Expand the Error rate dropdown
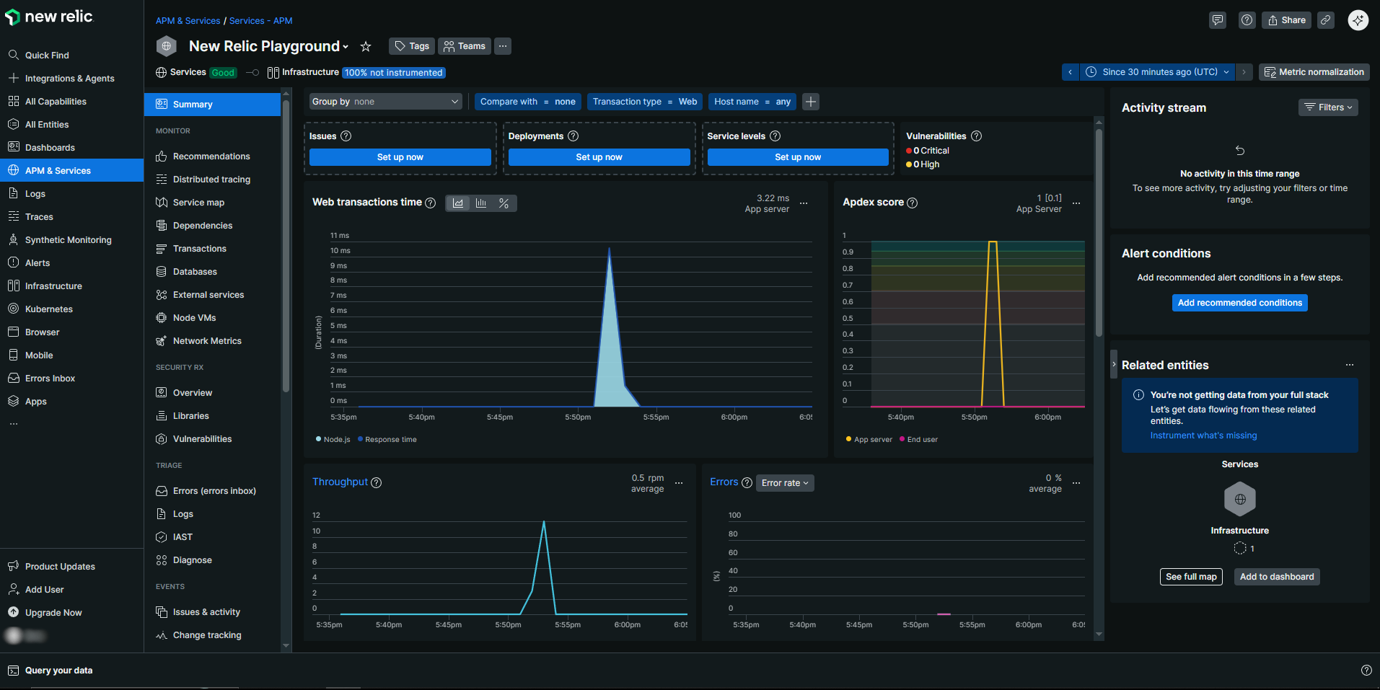Image resolution: width=1380 pixels, height=690 pixels. 785,483
